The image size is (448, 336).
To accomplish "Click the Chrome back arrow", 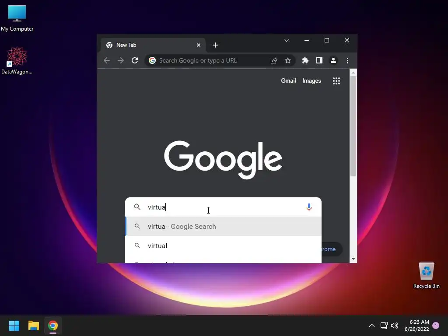I will [107, 60].
